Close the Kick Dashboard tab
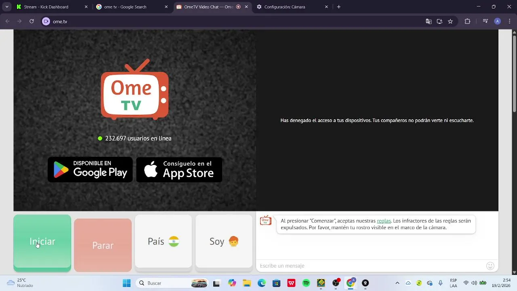 86,7
